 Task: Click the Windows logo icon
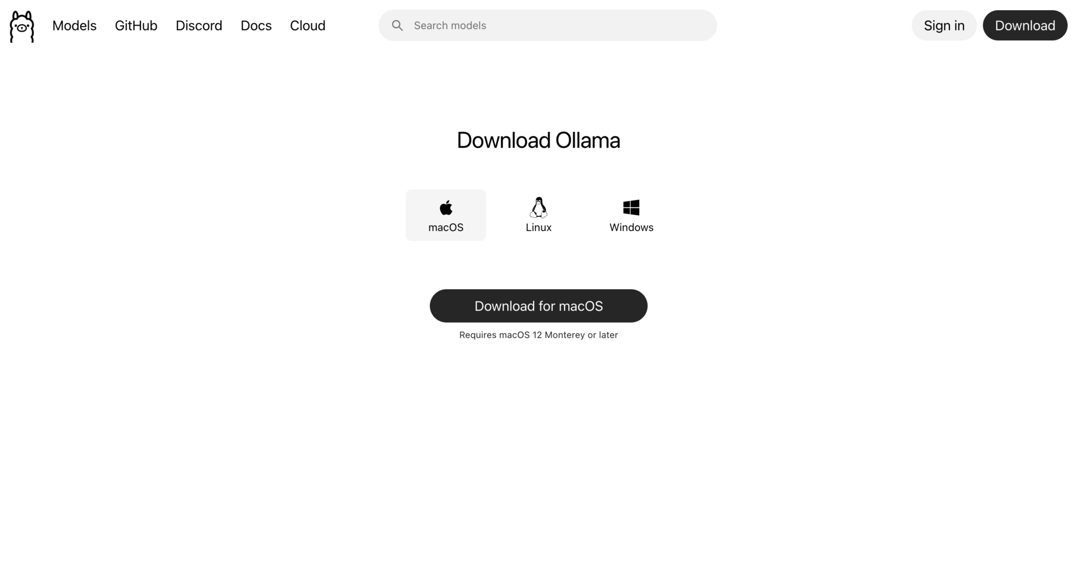coord(631,207)
